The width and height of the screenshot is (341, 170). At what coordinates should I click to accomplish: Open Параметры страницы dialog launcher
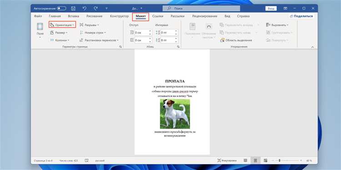(x=120, y=47)
